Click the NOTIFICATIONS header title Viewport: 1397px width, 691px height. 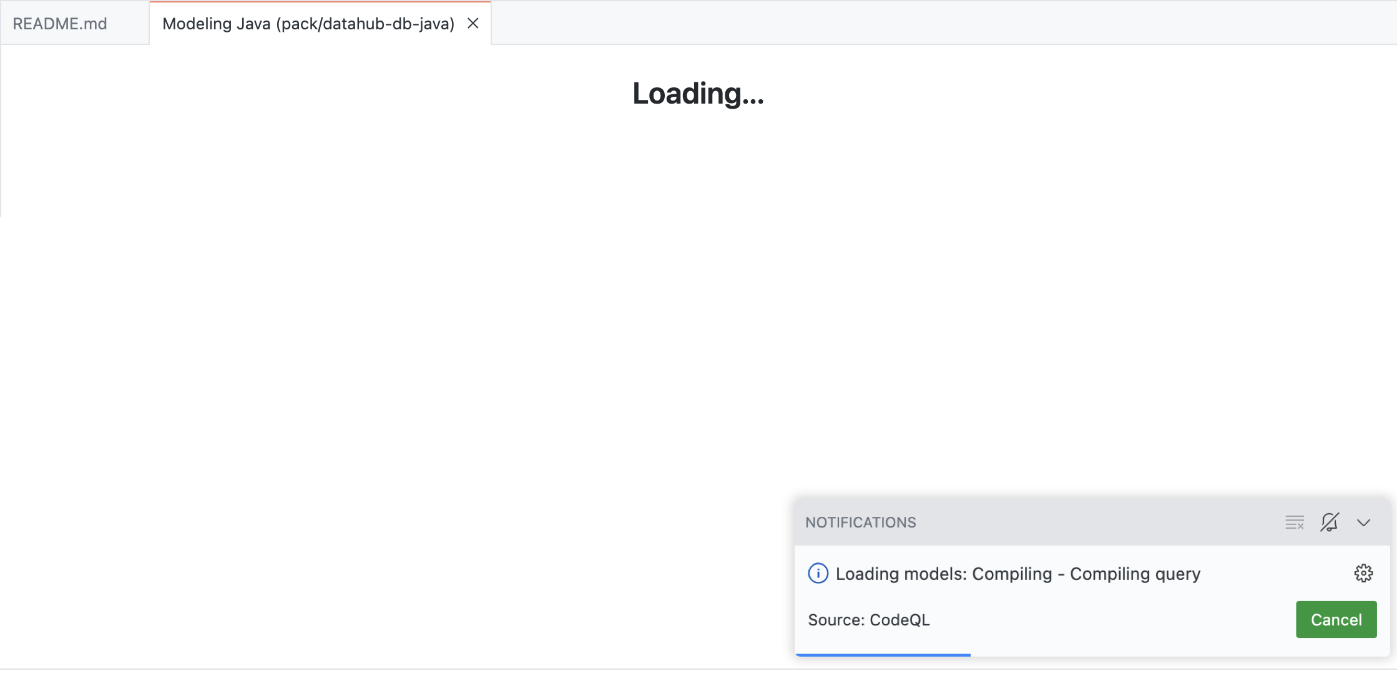click(860, 522)
